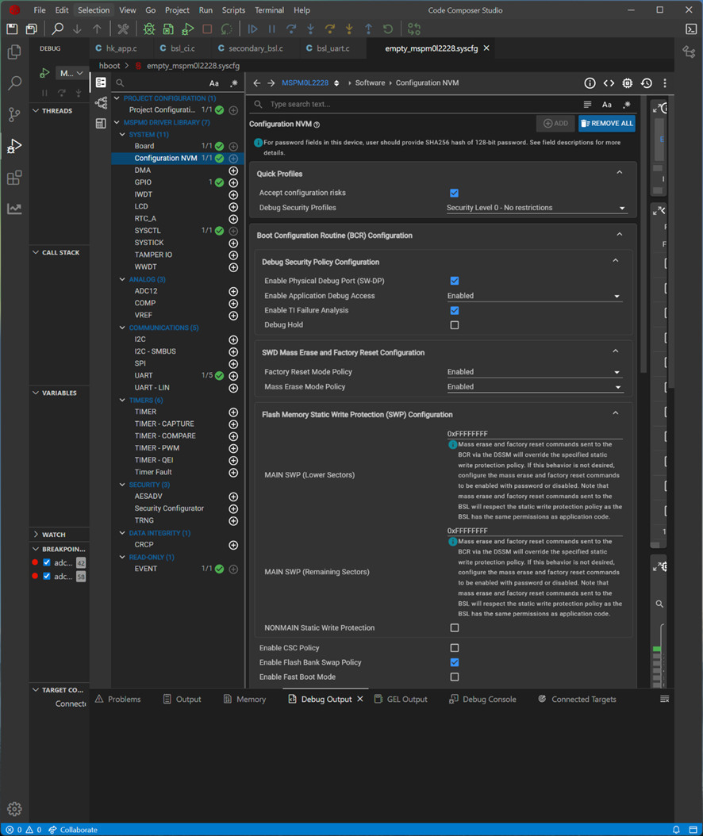Click the Stop debug square icon
Image resolution: width=703 pixels, height=836 pixels.
click(207, 29)
